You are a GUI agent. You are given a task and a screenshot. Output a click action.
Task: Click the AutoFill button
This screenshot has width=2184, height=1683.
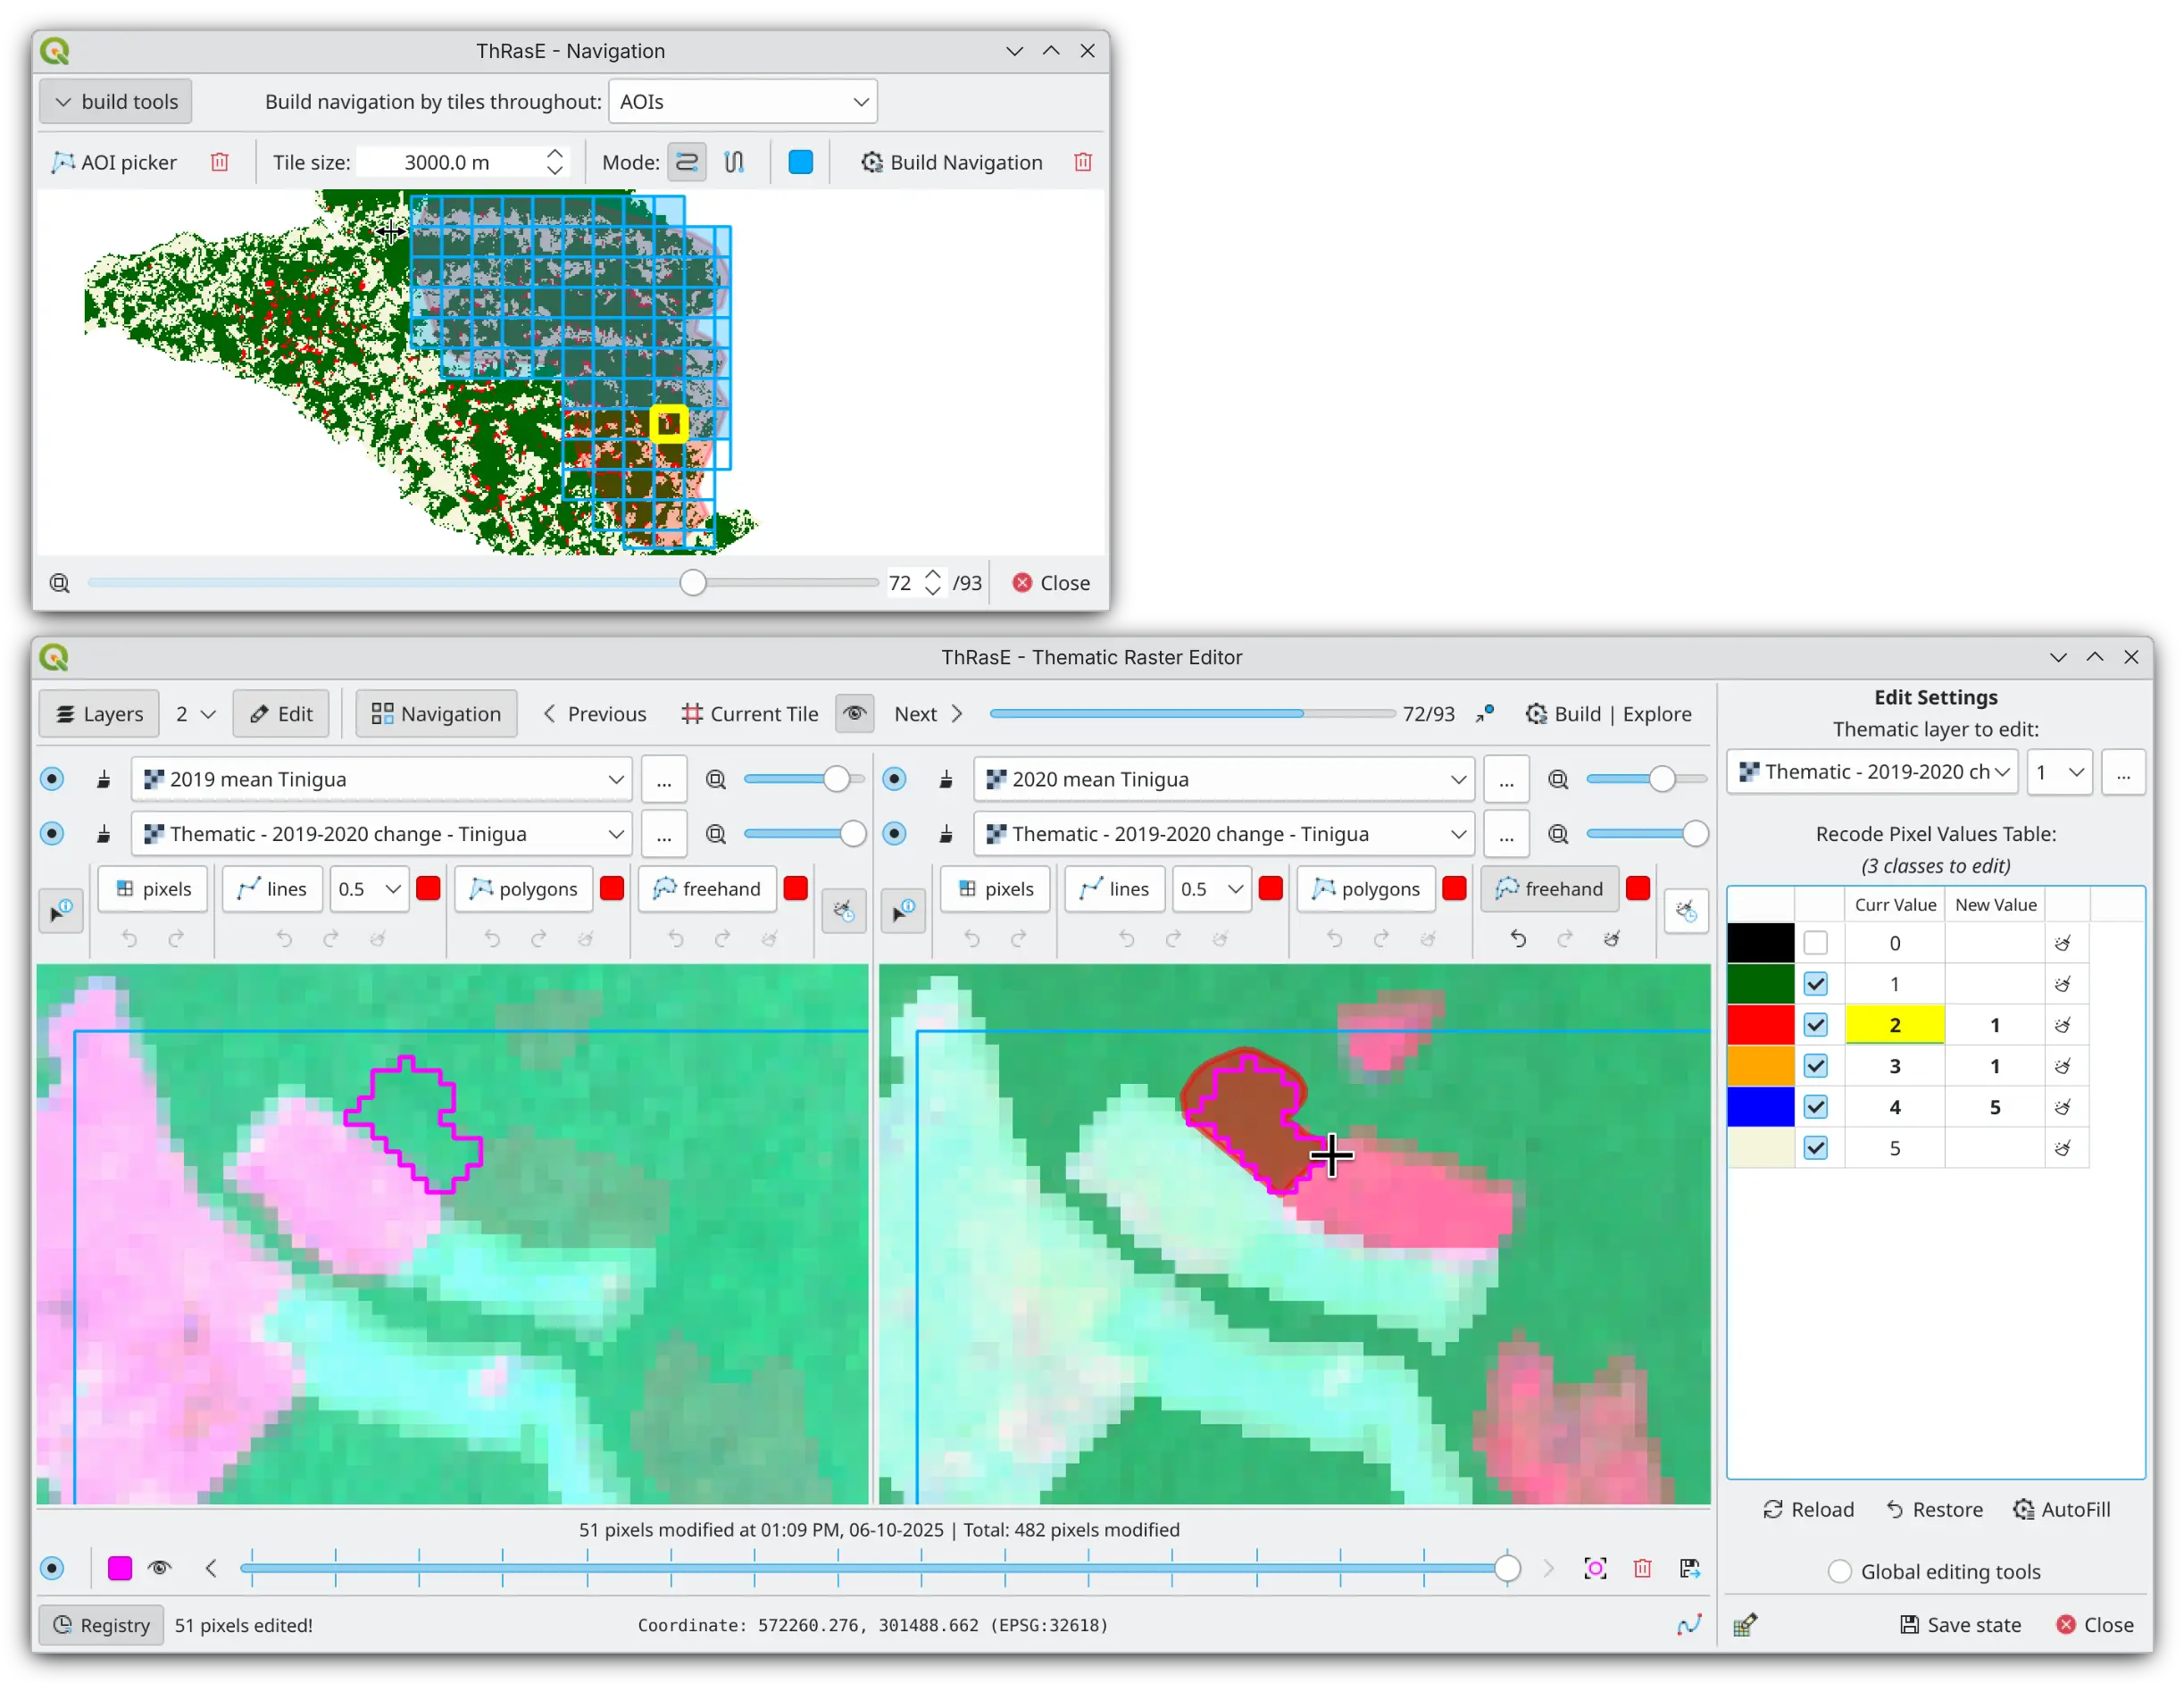[2062, 1509]
